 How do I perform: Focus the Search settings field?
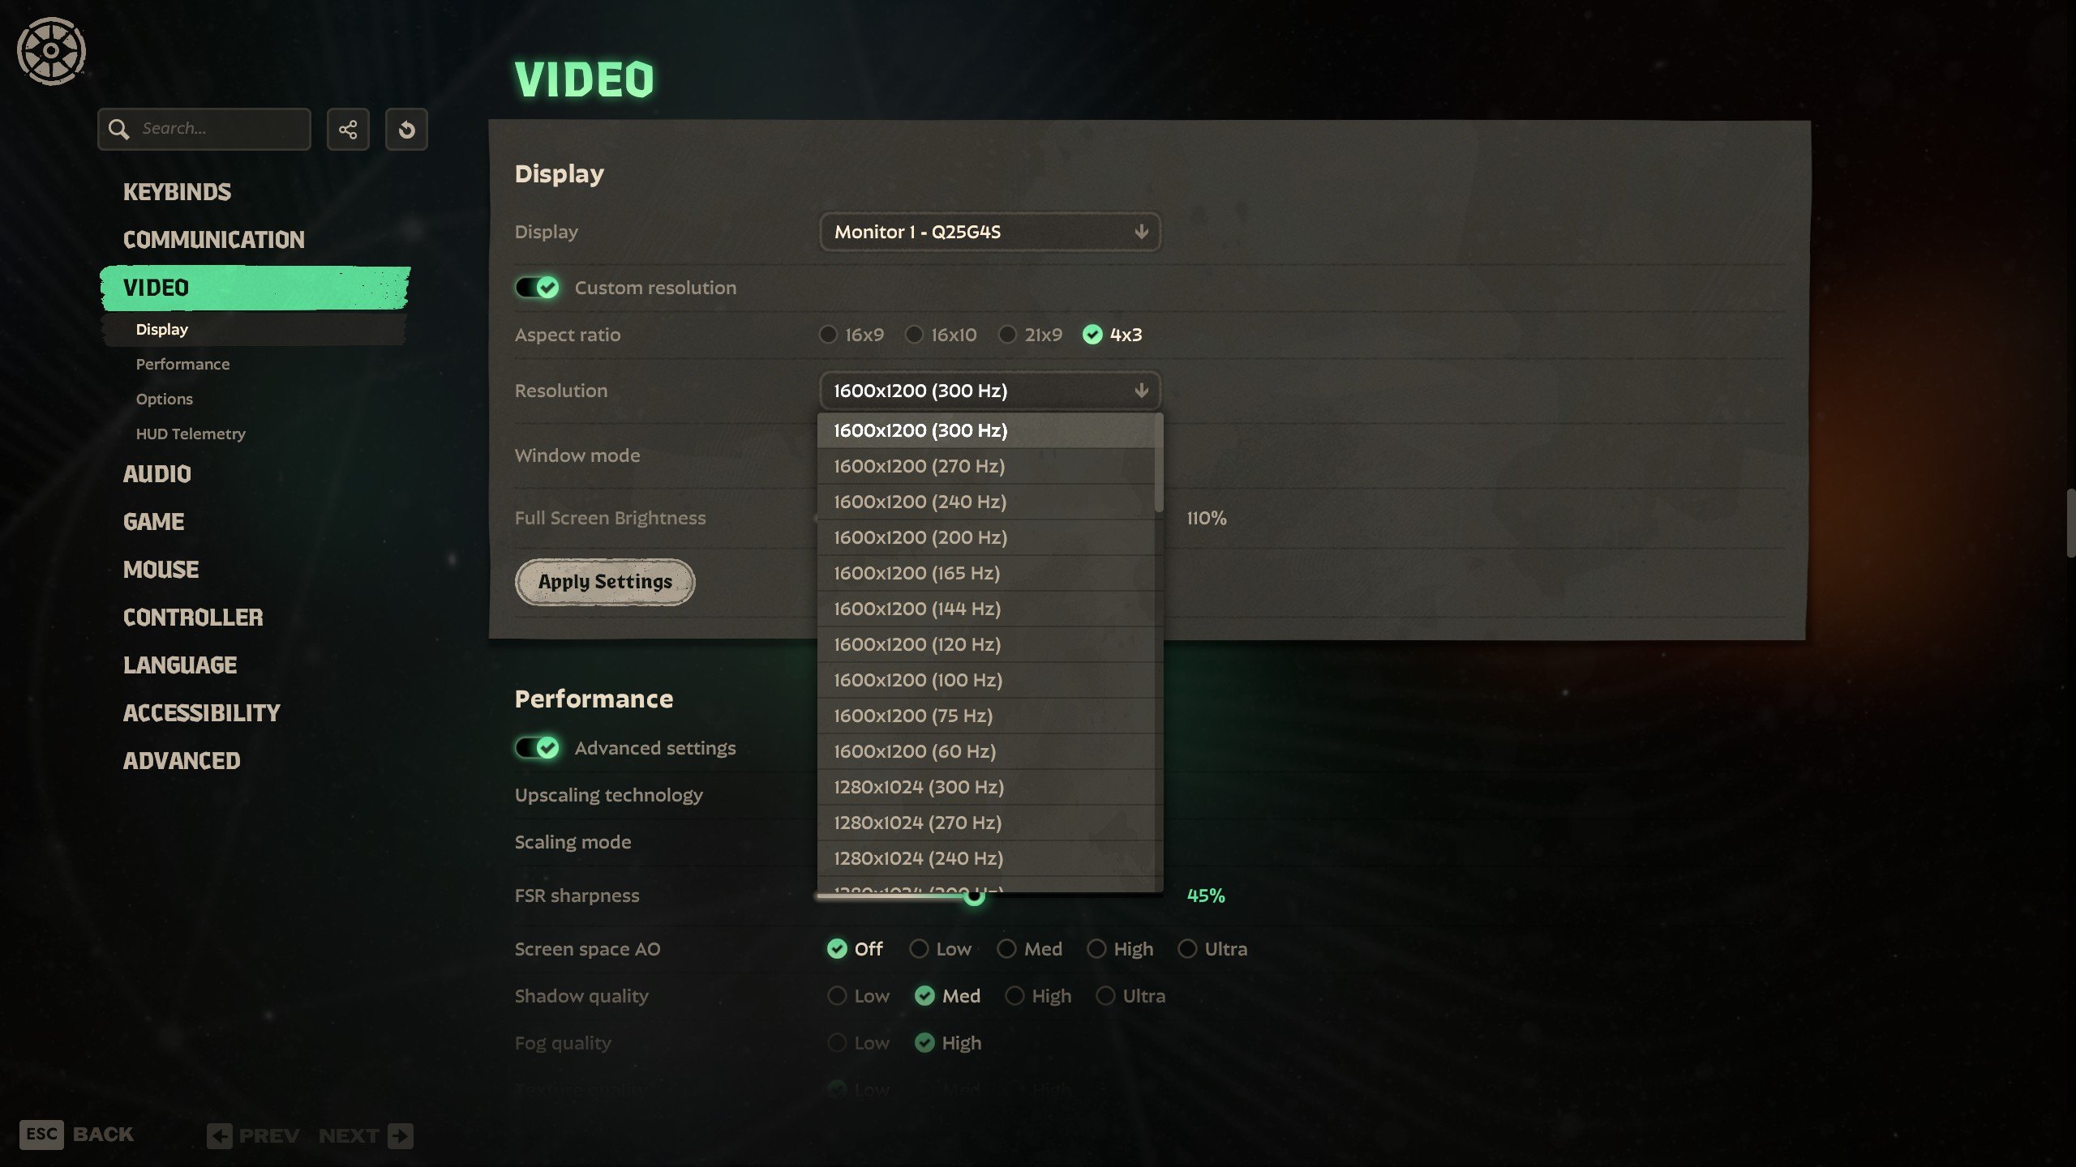[x=204, y=129]
